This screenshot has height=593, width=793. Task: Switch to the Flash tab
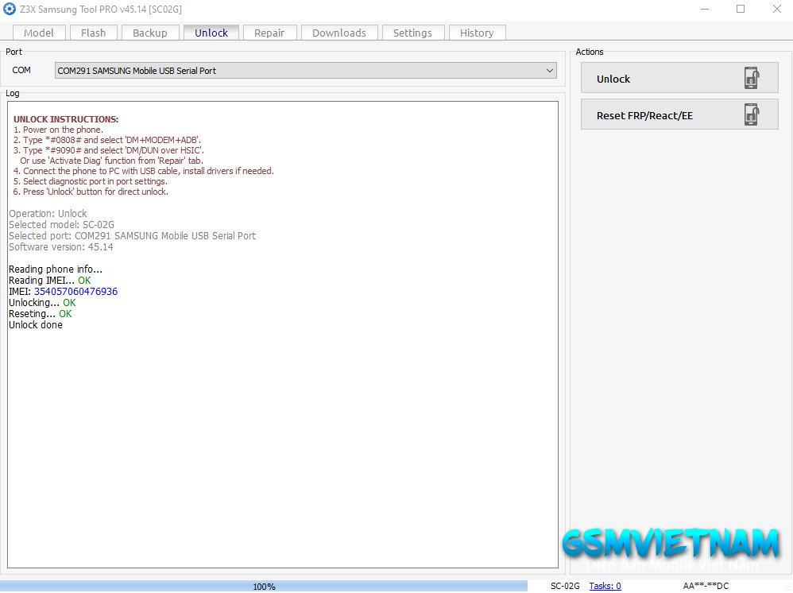point(94,33)
